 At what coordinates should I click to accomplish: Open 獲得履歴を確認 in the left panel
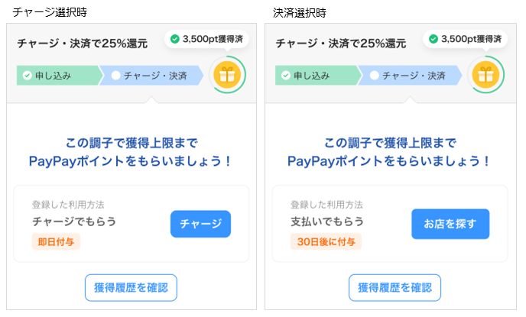coord(131,287)
